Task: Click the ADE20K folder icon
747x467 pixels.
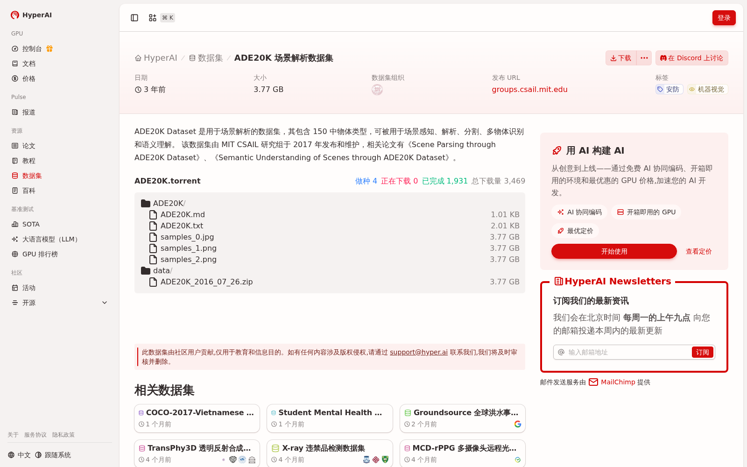Action: click(146, 204)
